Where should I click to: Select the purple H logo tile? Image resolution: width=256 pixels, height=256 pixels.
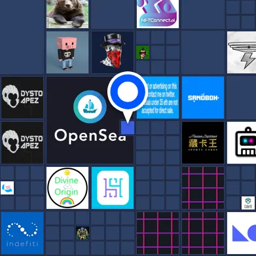(113, 188)
